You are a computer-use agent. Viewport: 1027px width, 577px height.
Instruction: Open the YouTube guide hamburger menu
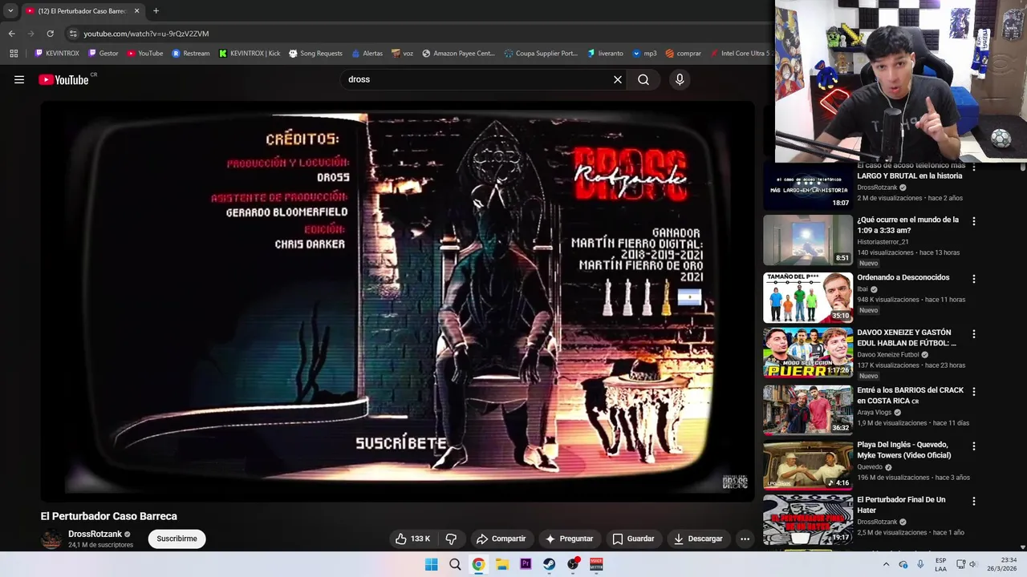pos(19,79)
